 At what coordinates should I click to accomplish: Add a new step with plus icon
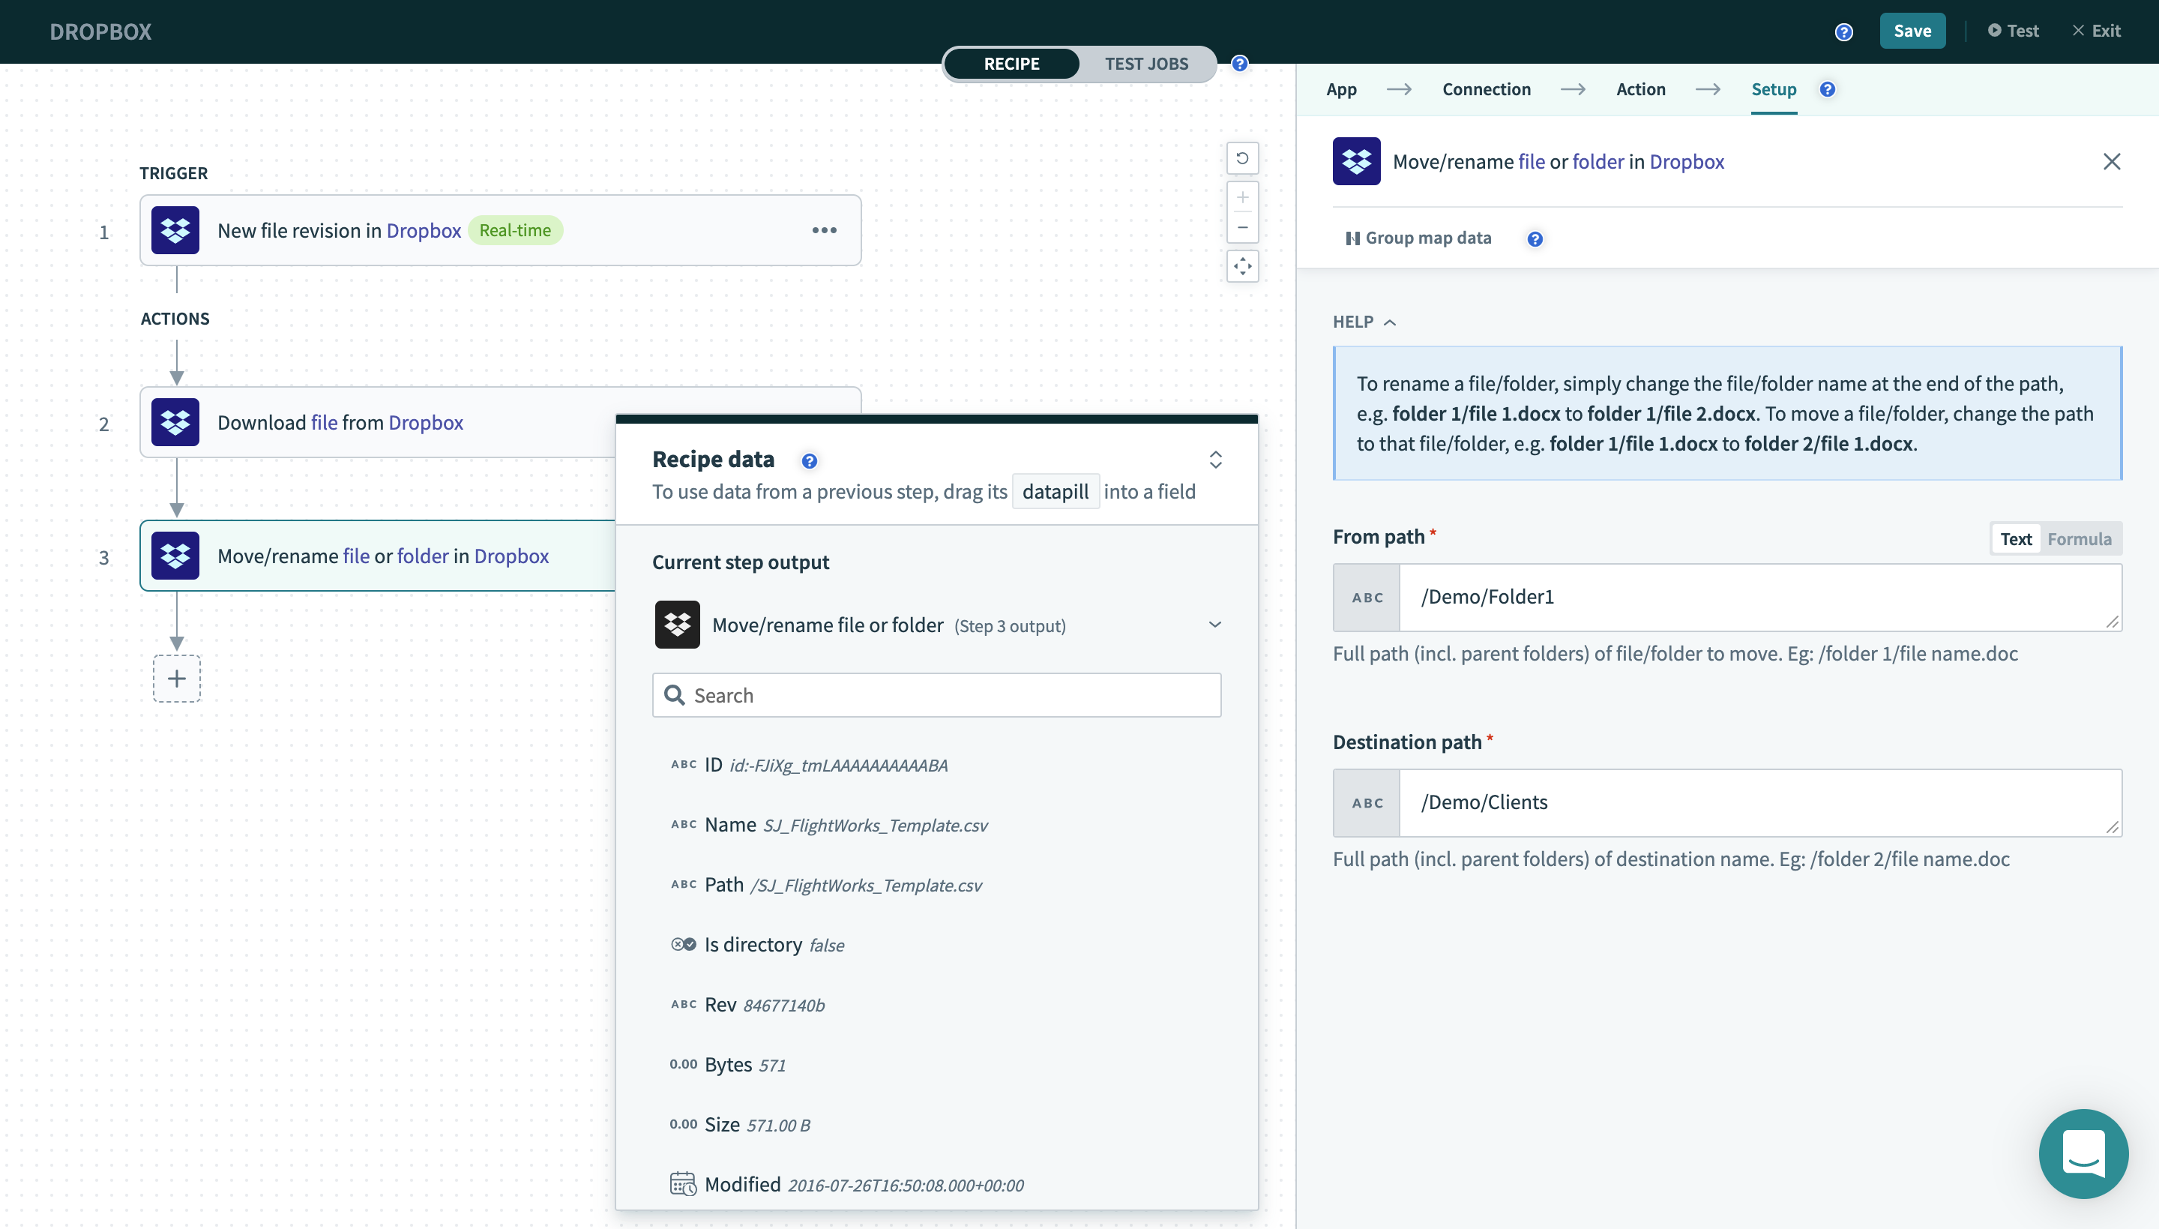(x=176, y=679)
